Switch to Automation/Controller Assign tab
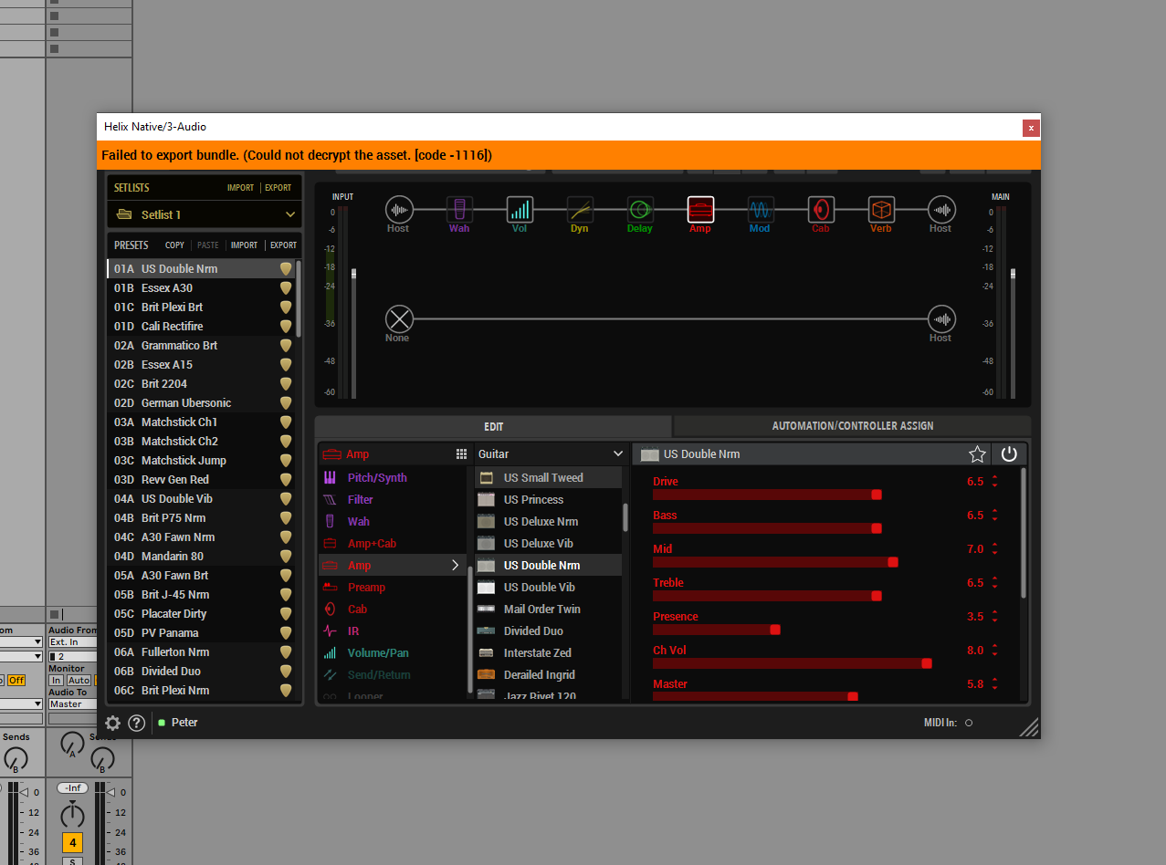The image size is (1166, 865). point(852,426)
